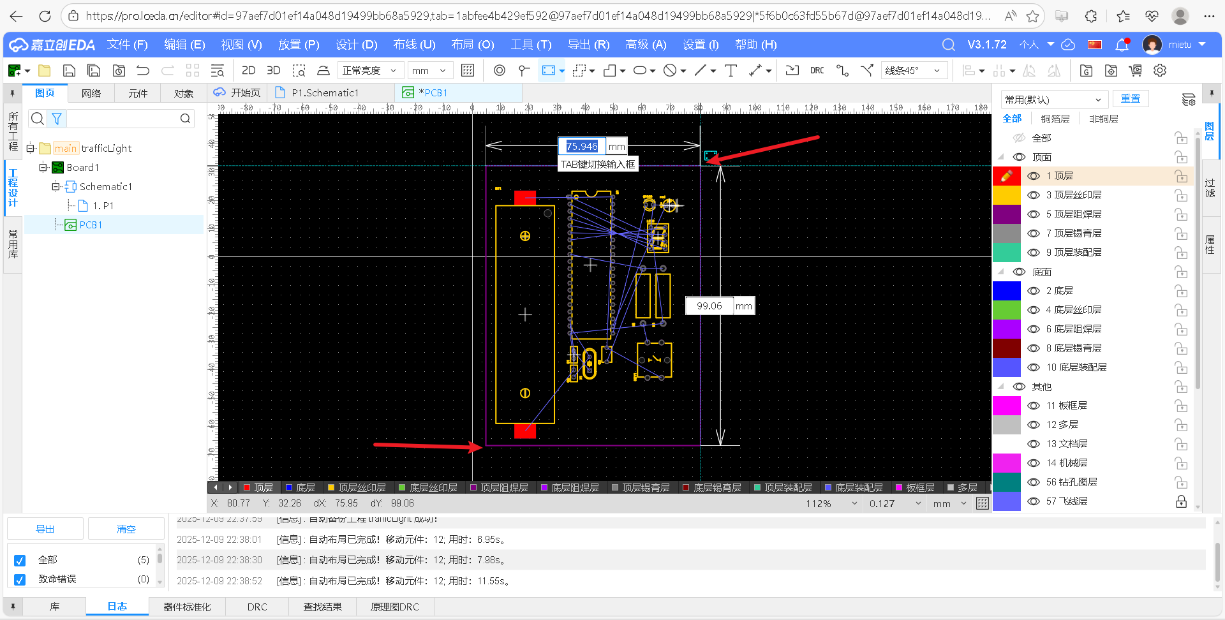Select the pad placement tool (double circle)

[x=500, y=71]
